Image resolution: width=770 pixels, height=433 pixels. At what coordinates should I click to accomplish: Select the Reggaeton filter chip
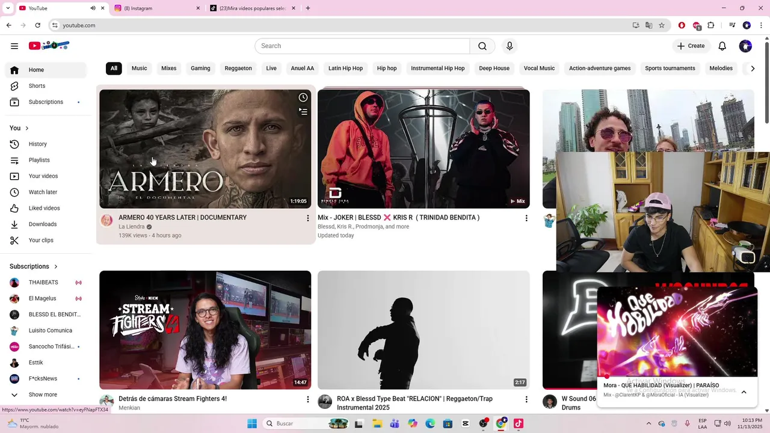238,69
